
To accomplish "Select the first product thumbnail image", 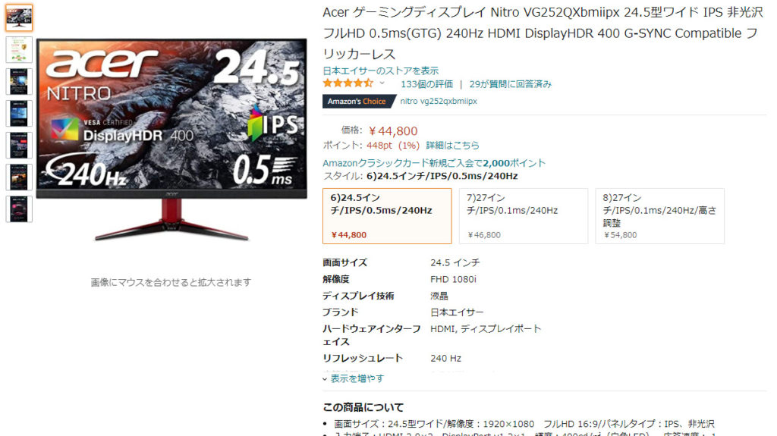I will coord(19,17).
